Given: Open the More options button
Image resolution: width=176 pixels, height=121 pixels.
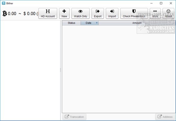Looking at the screenshot, I should (155, 13).
